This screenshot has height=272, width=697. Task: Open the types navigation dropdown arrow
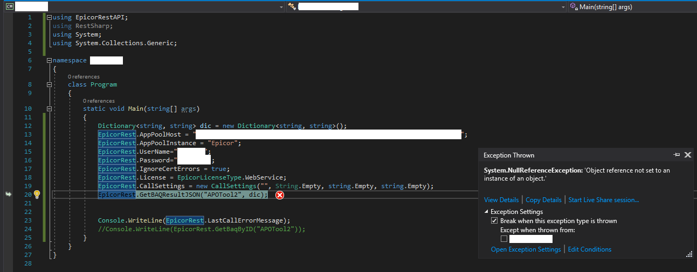pos(563,7)
